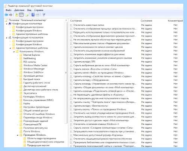Select setting Отключить сочетания клавиш Windows+X

click(x=96, y=124)
